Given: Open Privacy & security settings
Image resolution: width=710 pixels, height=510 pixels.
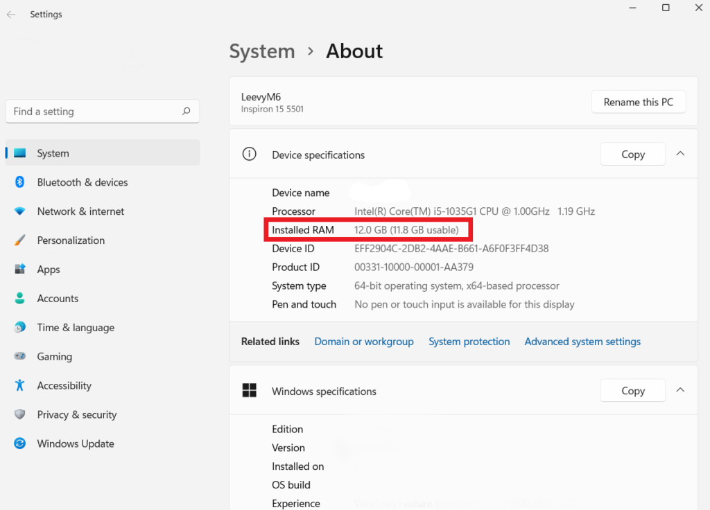Looking at the screenshot, I should (76, 414).
